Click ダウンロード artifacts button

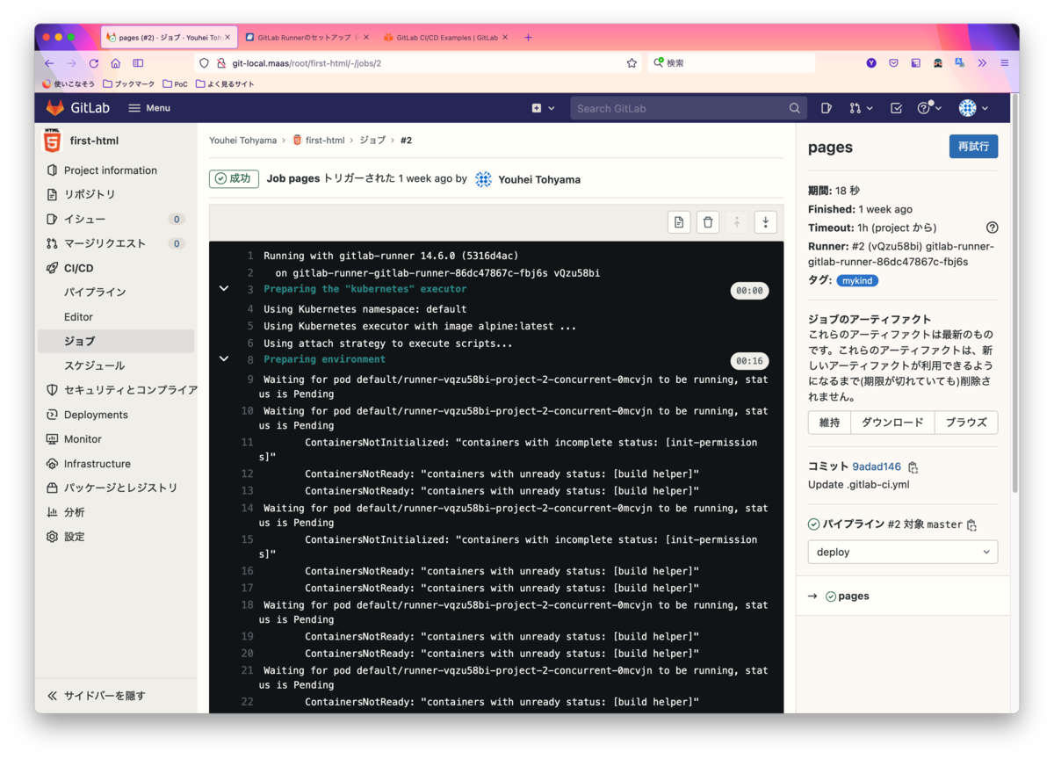pos(892,423)
